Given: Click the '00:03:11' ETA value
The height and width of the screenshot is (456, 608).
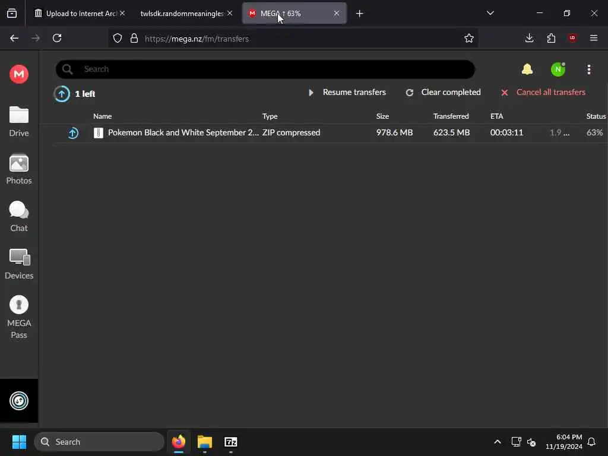Looking at the screenshot, I should point(506,132).
